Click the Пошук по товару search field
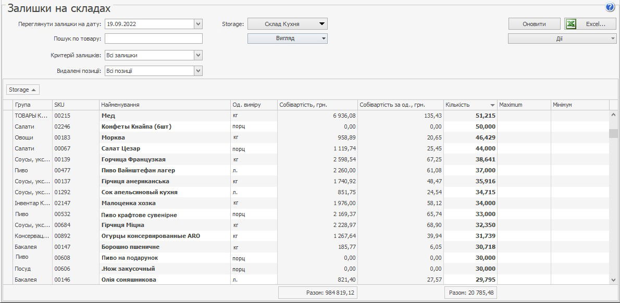 (x=153, y=39)
